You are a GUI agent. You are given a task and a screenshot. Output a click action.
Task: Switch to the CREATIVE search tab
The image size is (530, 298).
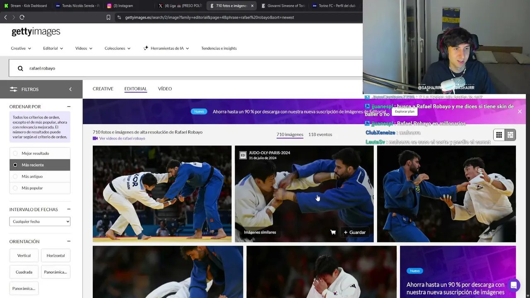[103, 89]
